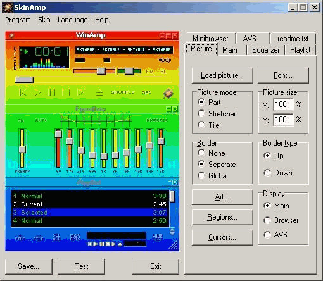
Task: Click the 'Cursors...' button
Action: [x=222, y=237]
